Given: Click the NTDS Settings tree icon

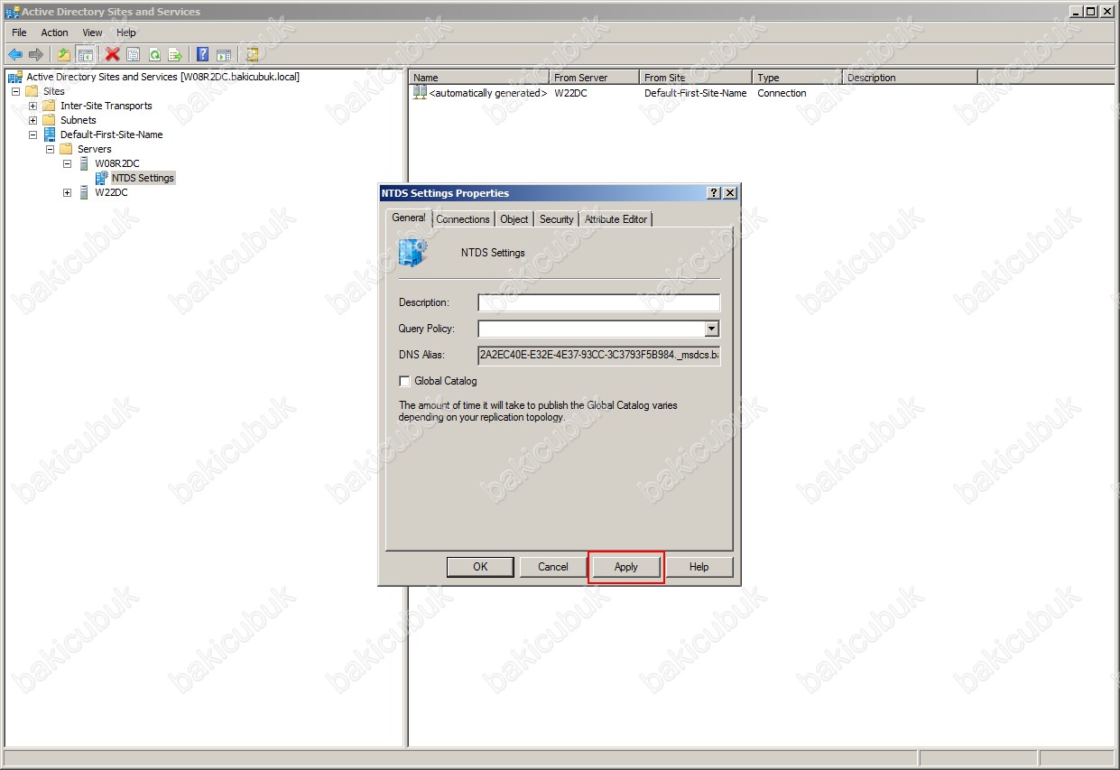Looking at the screenshot, I should pos(101,178).
